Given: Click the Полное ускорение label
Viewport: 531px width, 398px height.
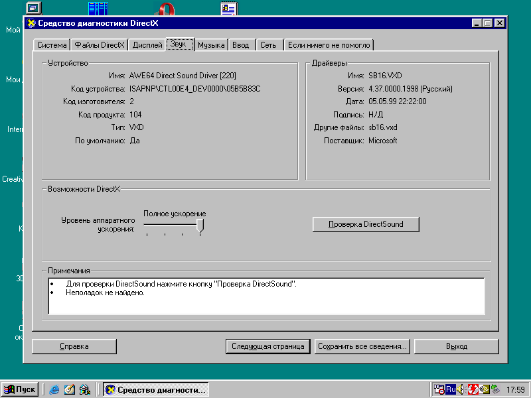Looking at the screenshot, I should [175, 214].
